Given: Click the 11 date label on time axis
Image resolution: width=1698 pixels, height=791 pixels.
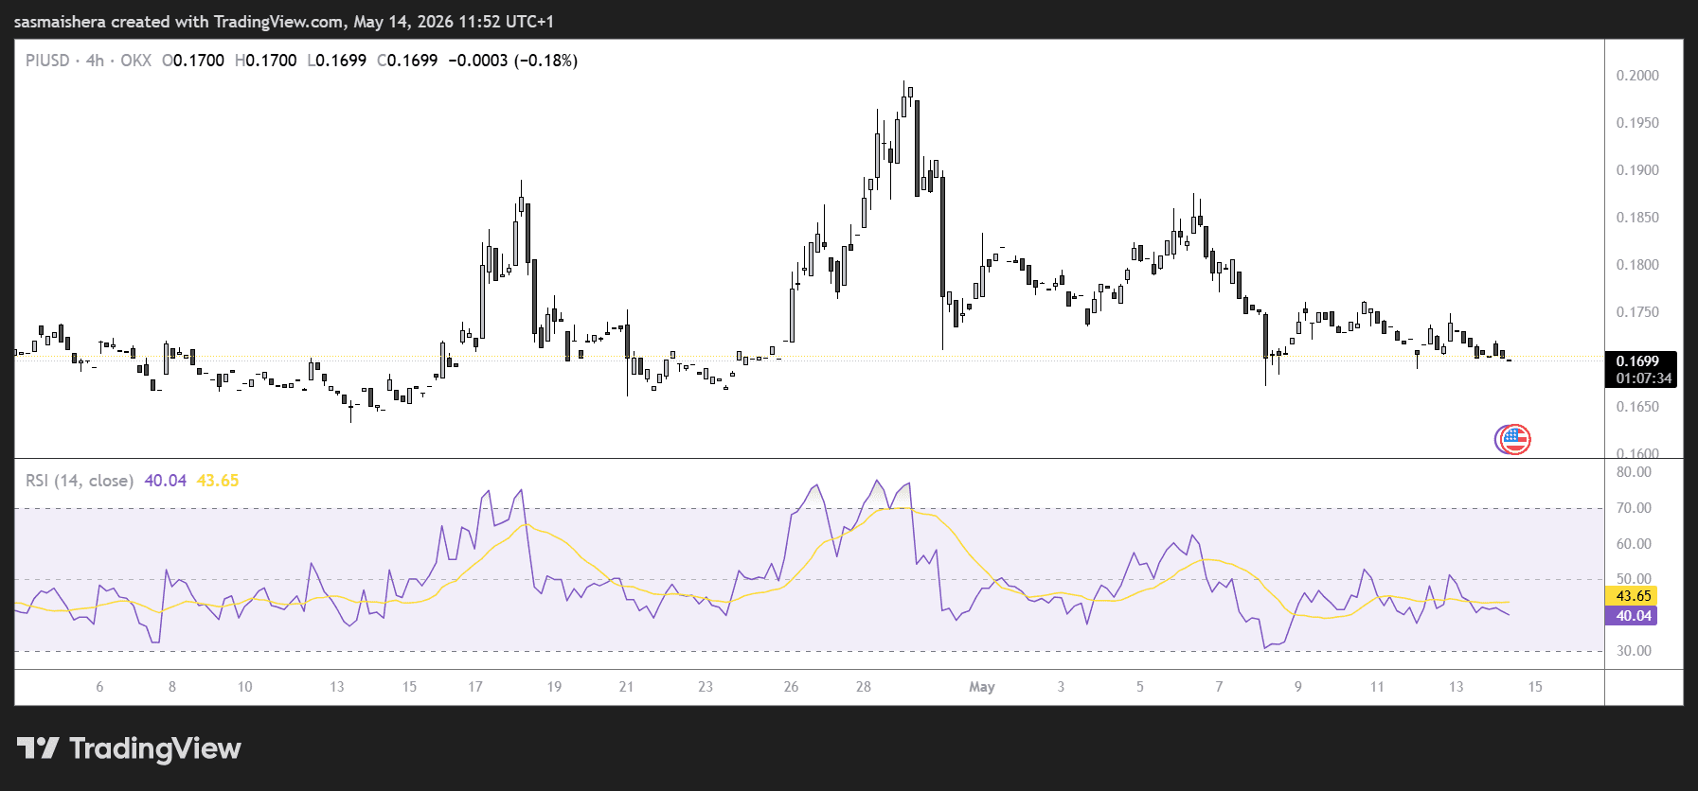Looking at the screenshot, I should 1377,687.
